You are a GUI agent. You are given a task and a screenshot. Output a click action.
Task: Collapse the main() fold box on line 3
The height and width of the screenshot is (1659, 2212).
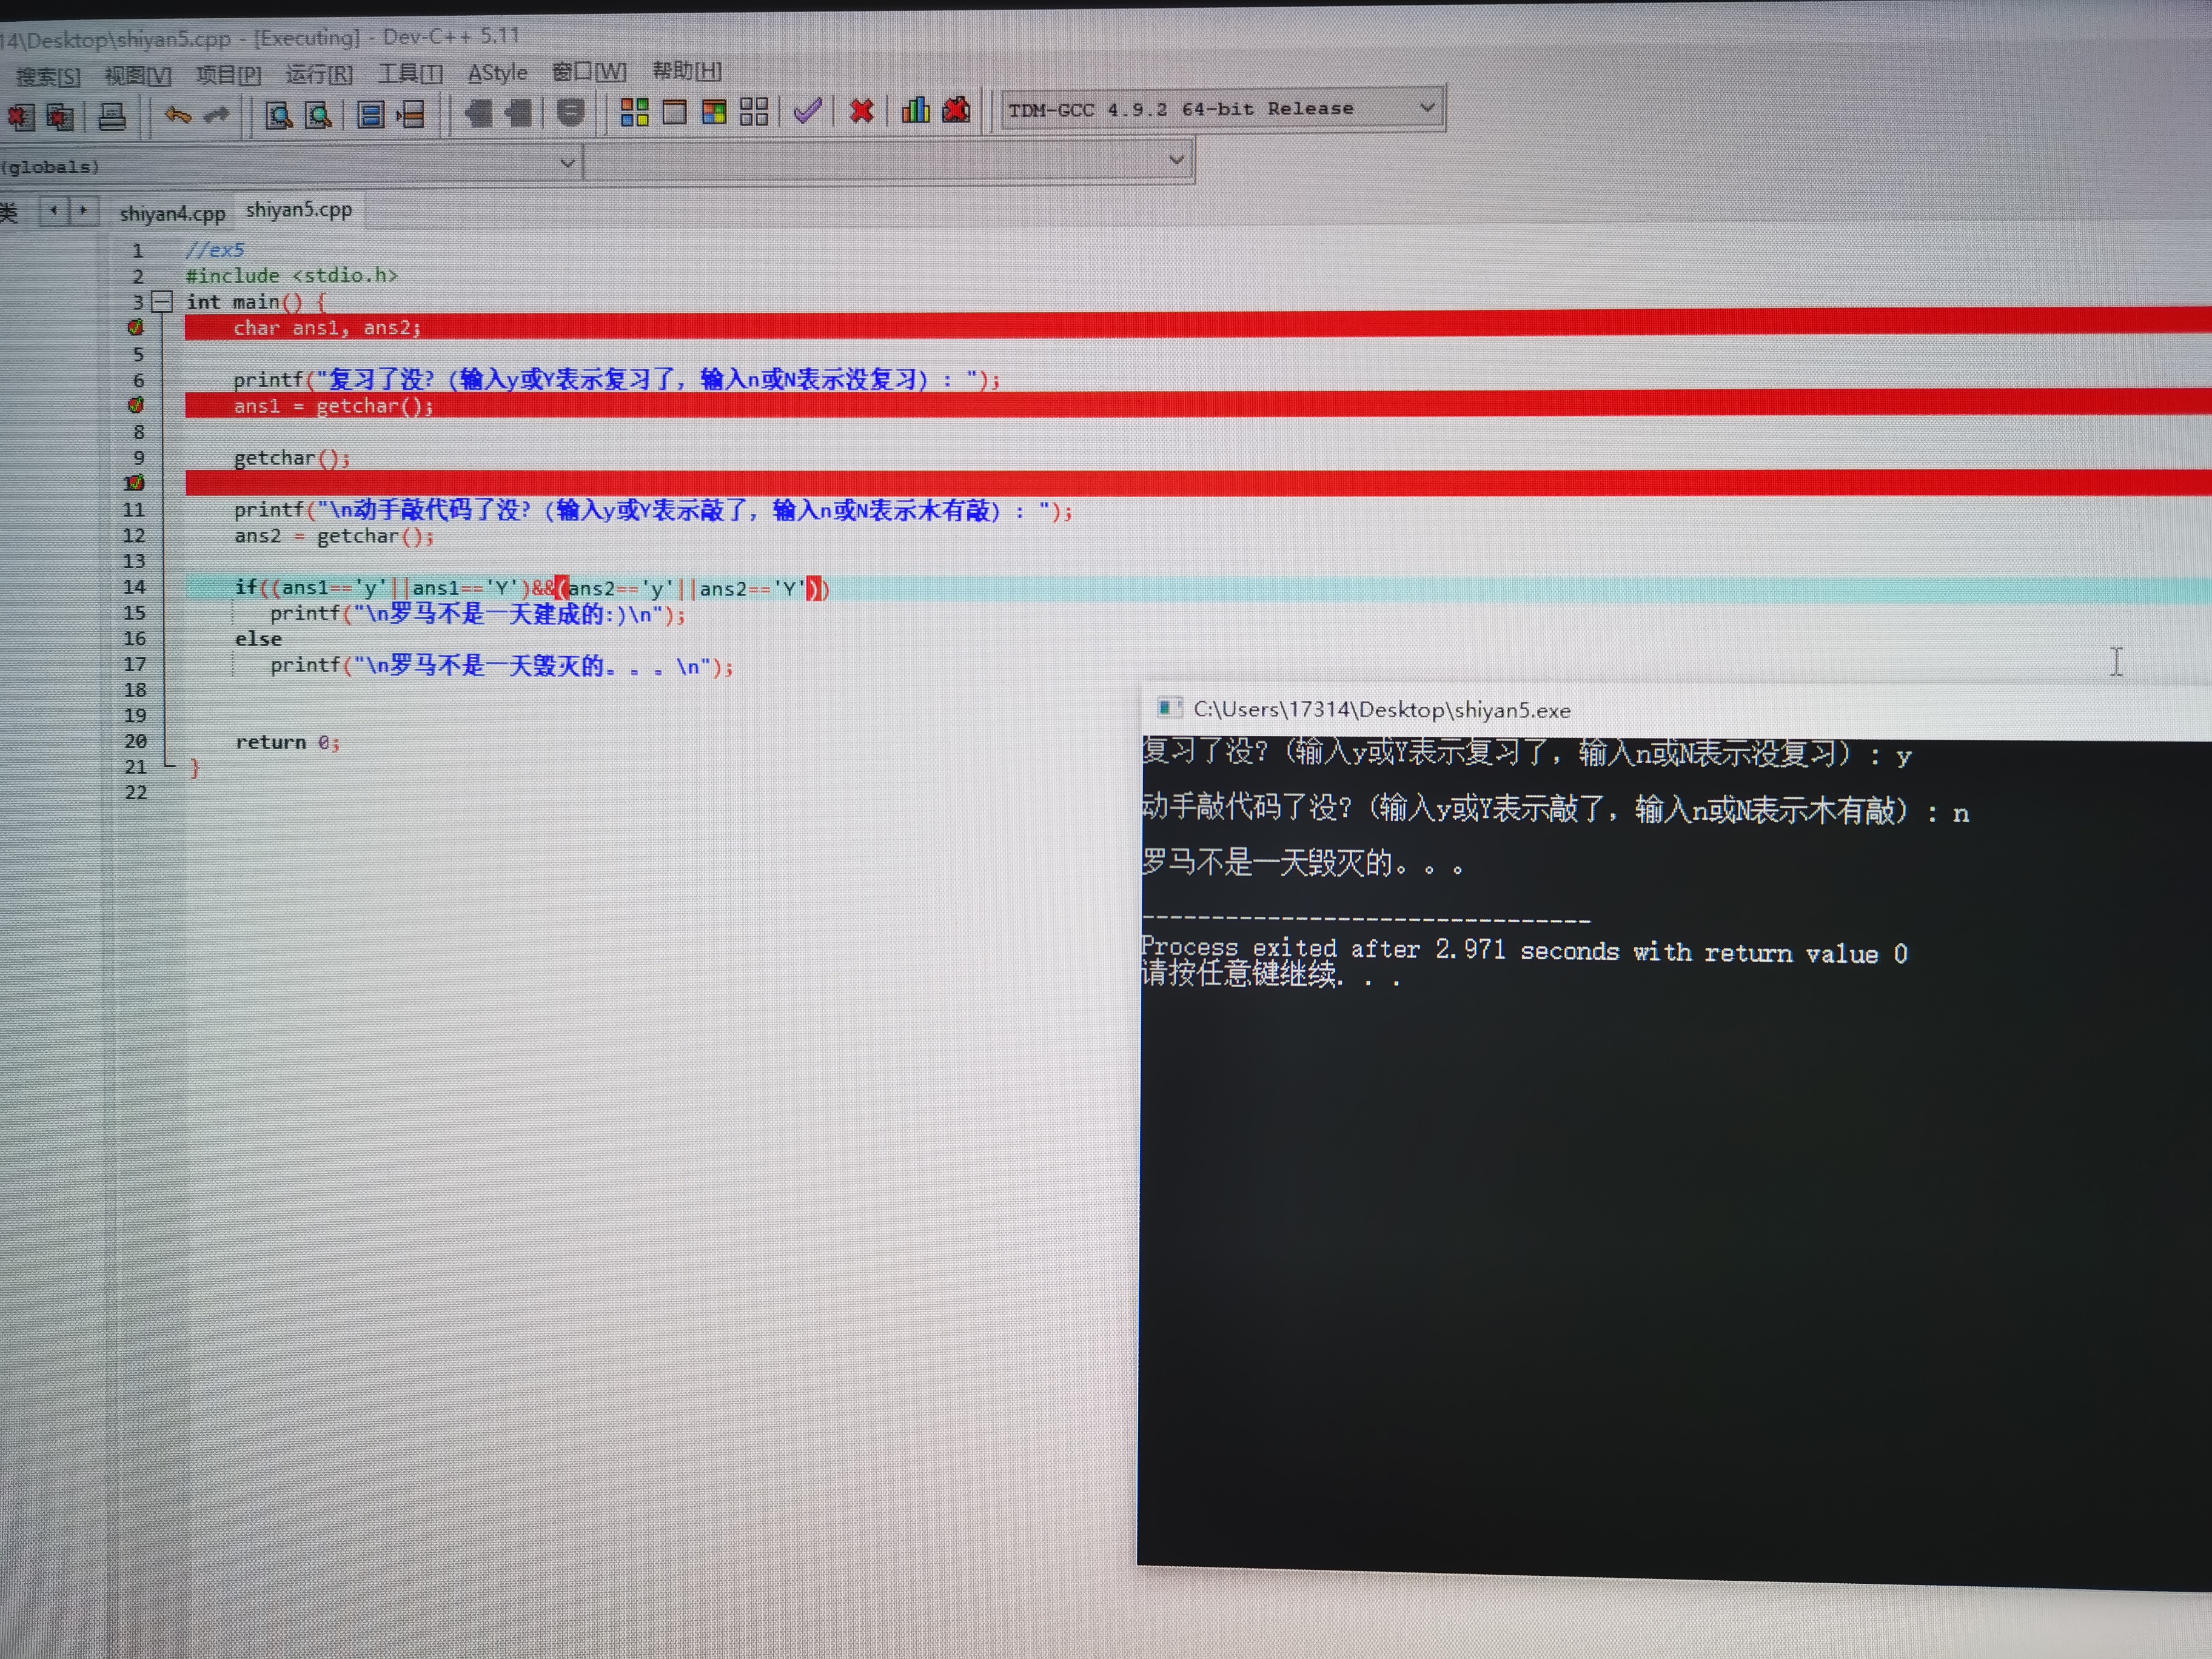tap(162, 301)
